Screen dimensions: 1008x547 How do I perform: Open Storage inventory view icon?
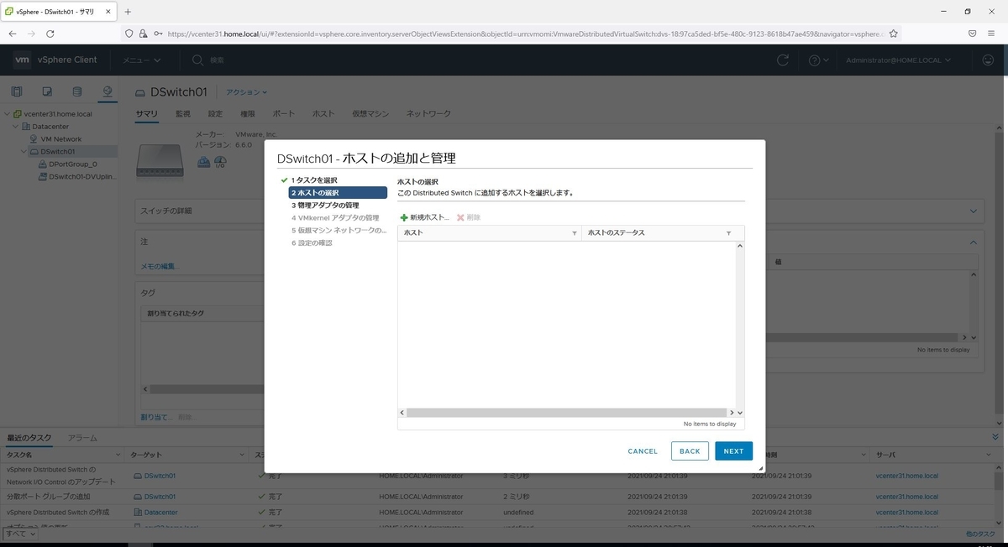point(77,91)
